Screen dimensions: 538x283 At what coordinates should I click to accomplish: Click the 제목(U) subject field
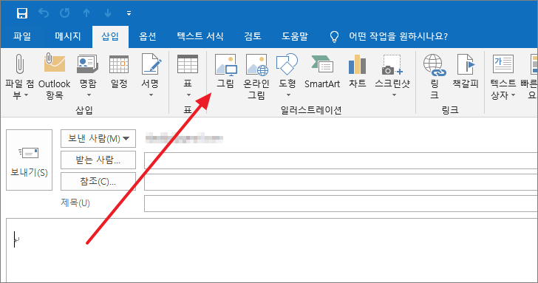click(x=341, y=203)
